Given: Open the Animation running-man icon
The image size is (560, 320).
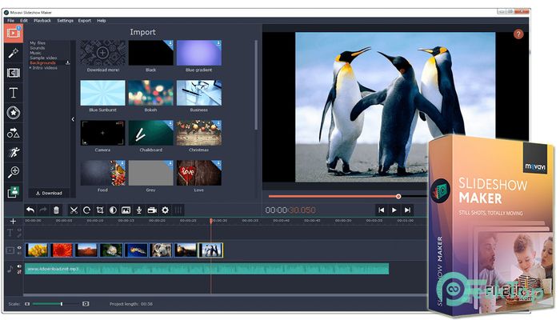Looking at the screenshot, I should (x=14, y=153).
